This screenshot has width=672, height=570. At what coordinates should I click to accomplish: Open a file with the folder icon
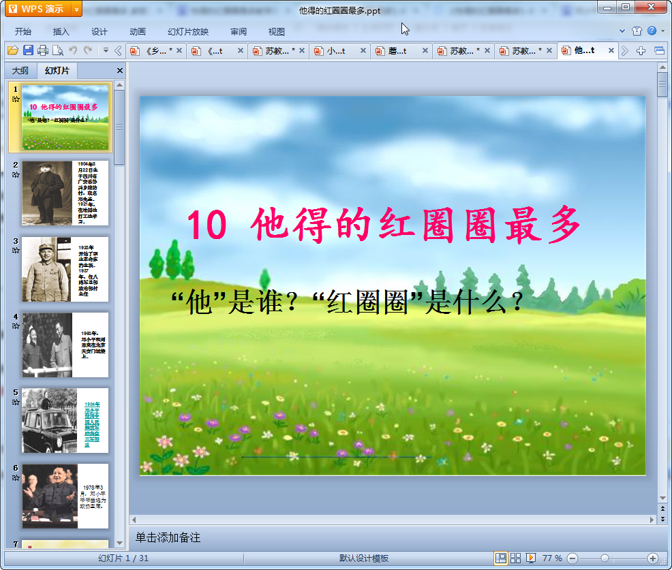click(12, 50)
